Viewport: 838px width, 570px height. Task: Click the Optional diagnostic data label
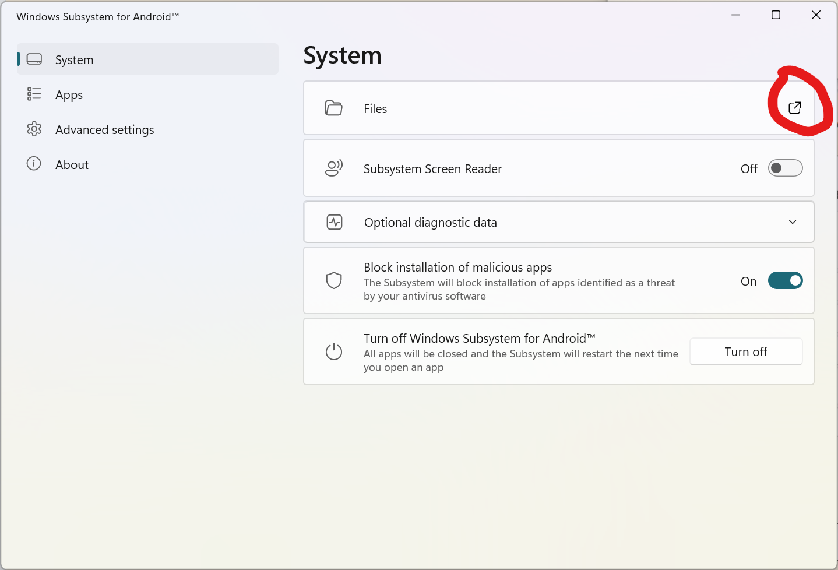tap(431, 223)
